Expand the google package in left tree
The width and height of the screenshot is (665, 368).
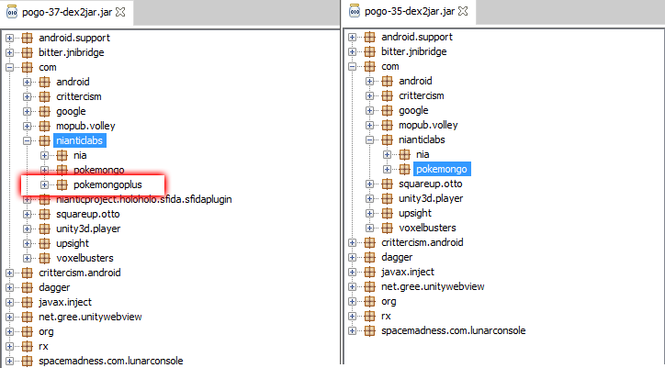tap(28, 111)
